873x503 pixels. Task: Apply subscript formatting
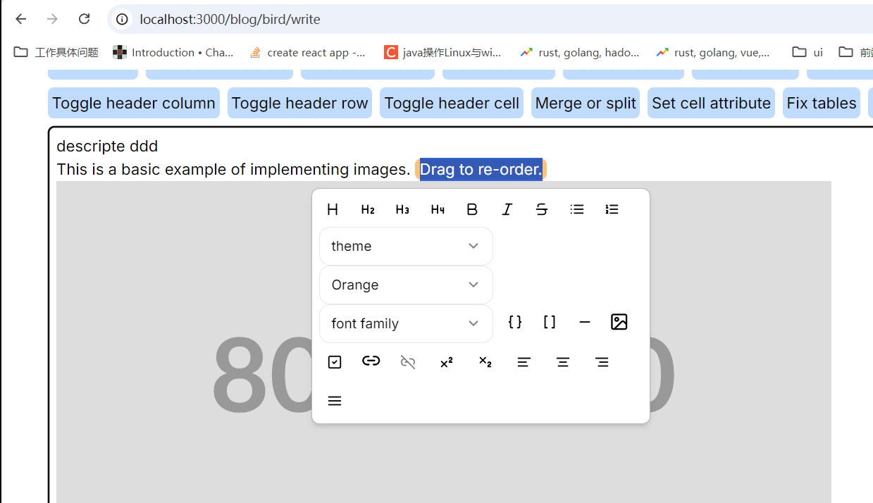coord(485,362)
